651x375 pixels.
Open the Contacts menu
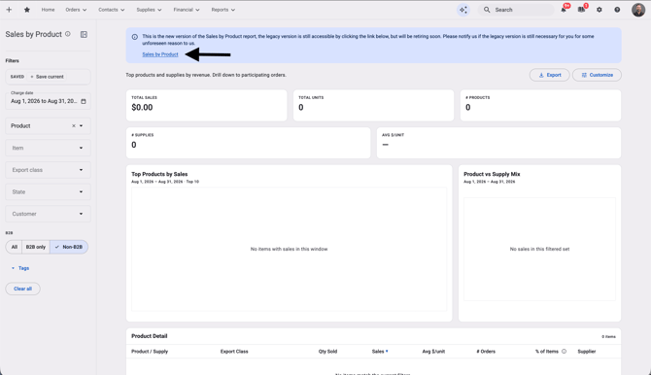click(x=112, y=10)
